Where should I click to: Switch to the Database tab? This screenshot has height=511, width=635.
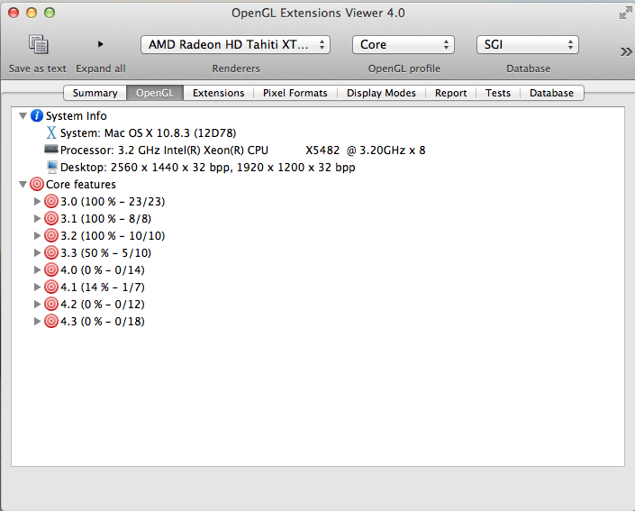(x=551, y=93)
